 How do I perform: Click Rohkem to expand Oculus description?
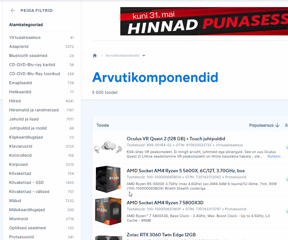click(274, 156)
